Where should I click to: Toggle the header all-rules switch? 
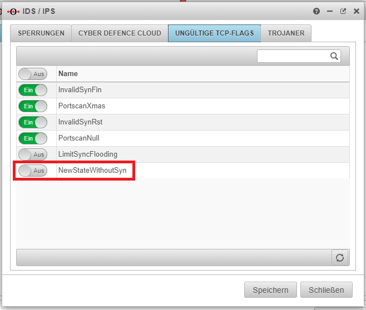33,74
